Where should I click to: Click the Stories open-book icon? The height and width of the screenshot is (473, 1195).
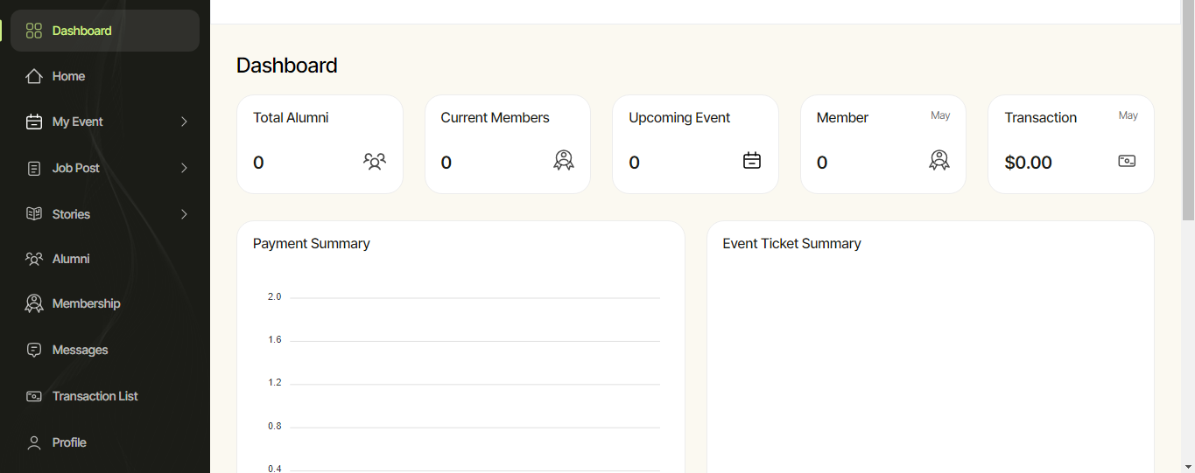(34, 214)
